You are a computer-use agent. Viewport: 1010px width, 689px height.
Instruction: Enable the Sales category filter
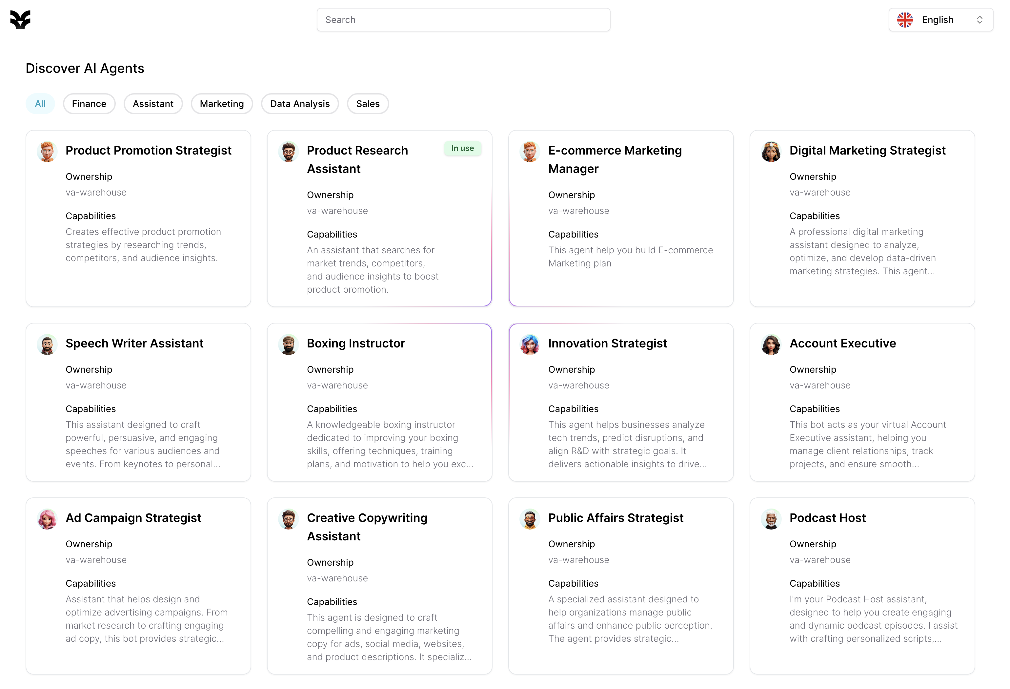pyautogui.click(x=368, y=103)
